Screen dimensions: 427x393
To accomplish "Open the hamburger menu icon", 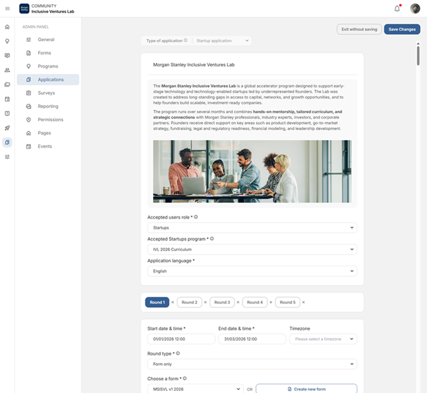I will [x=7, y=8].
